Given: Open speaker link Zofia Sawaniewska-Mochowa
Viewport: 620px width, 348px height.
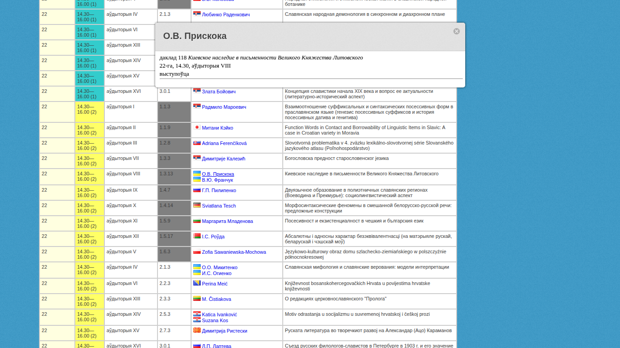Looking at the screenshot, I should (234, 252).
